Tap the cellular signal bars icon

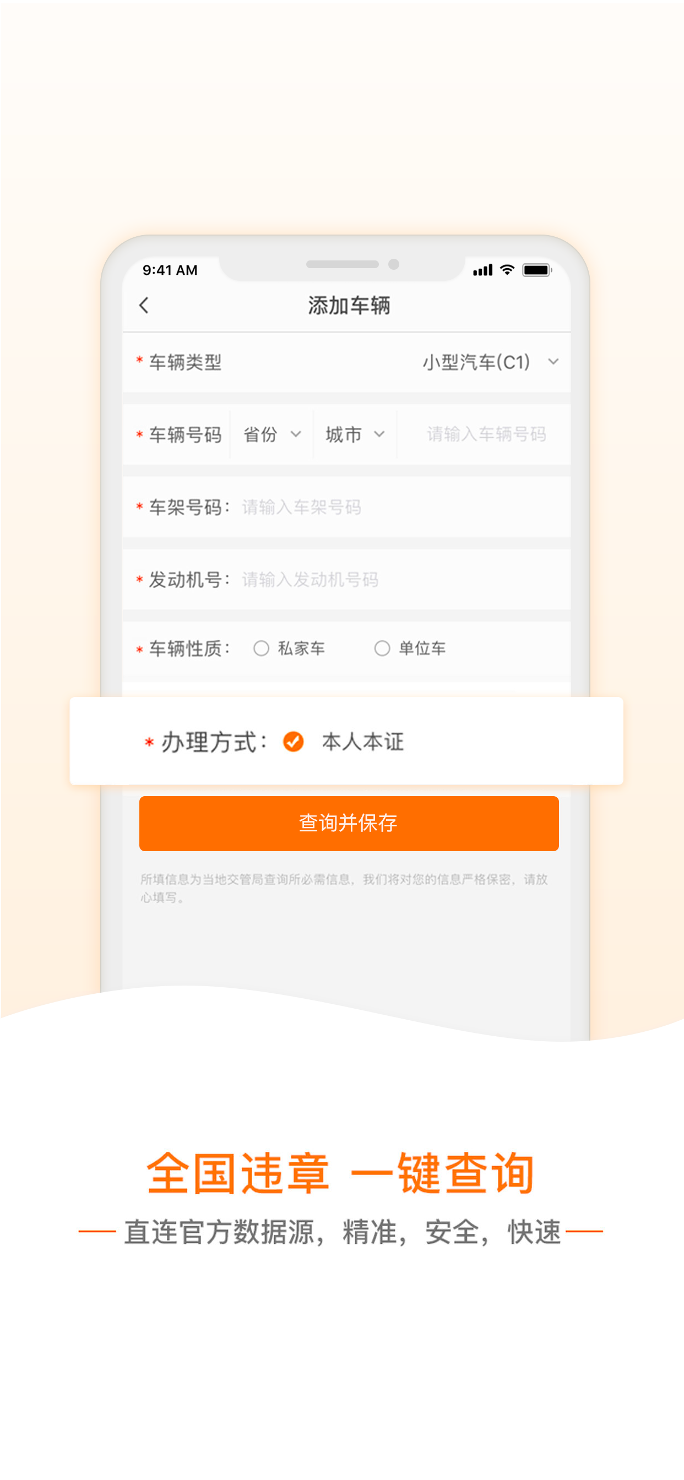[482, 270]
